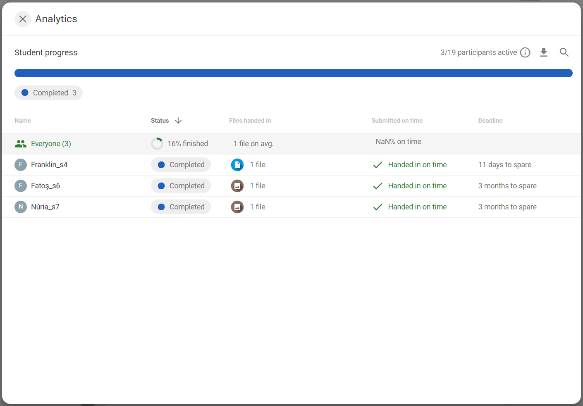Click Fatoş_s6's Completed status chip
Image resolution: width=583 pixels, height=406 pixels.
coord(181,186)
